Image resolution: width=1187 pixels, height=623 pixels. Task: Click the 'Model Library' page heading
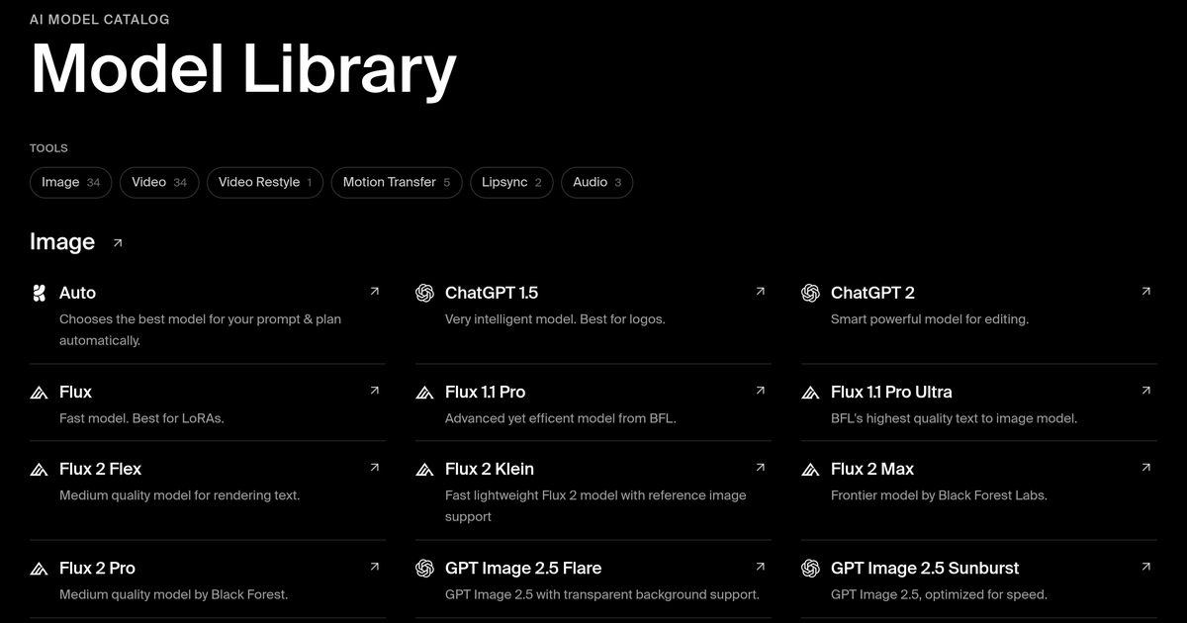tap(243, 69)
